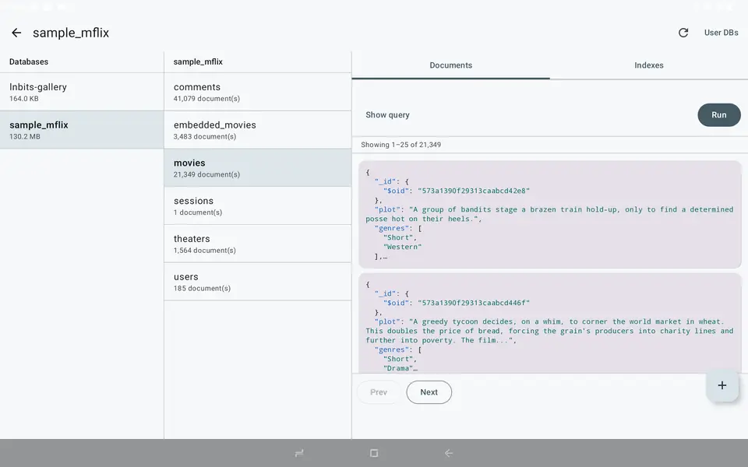The image size is (748, 467).
Task: Click the sample_mflix page title
Action: [x=71, y=33]
